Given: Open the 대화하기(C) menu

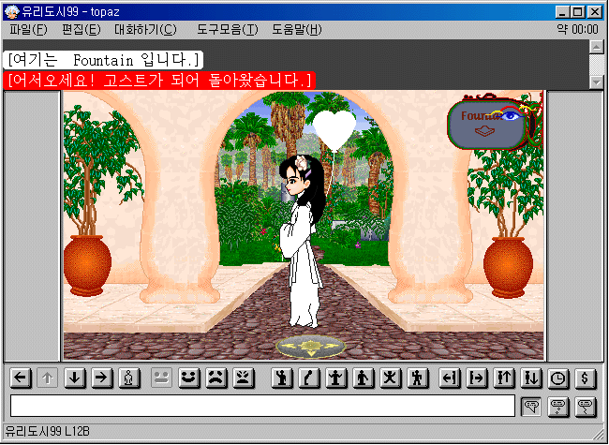Looking at the screenshot, I should [145, 29].
